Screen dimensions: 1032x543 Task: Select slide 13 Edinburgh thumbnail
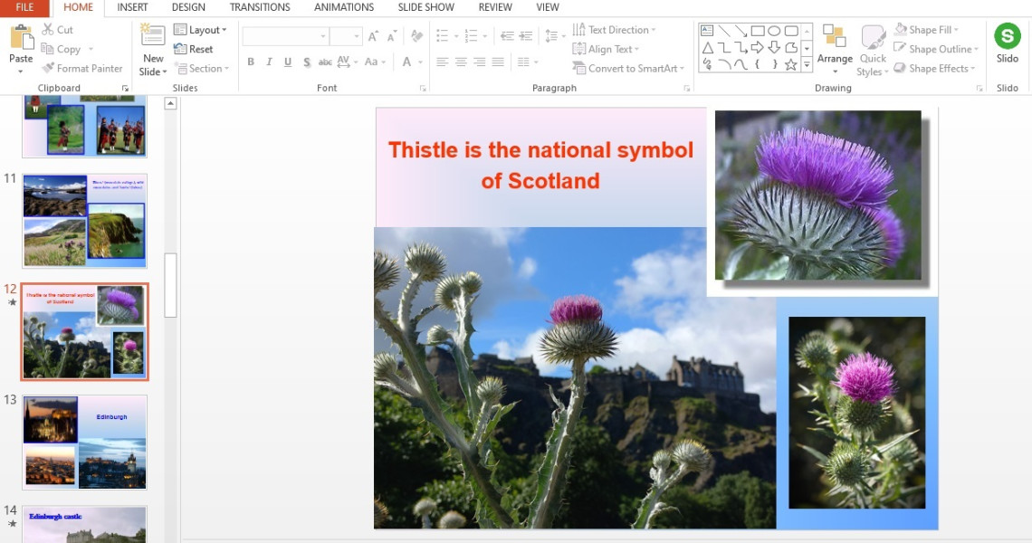point(84,443)
